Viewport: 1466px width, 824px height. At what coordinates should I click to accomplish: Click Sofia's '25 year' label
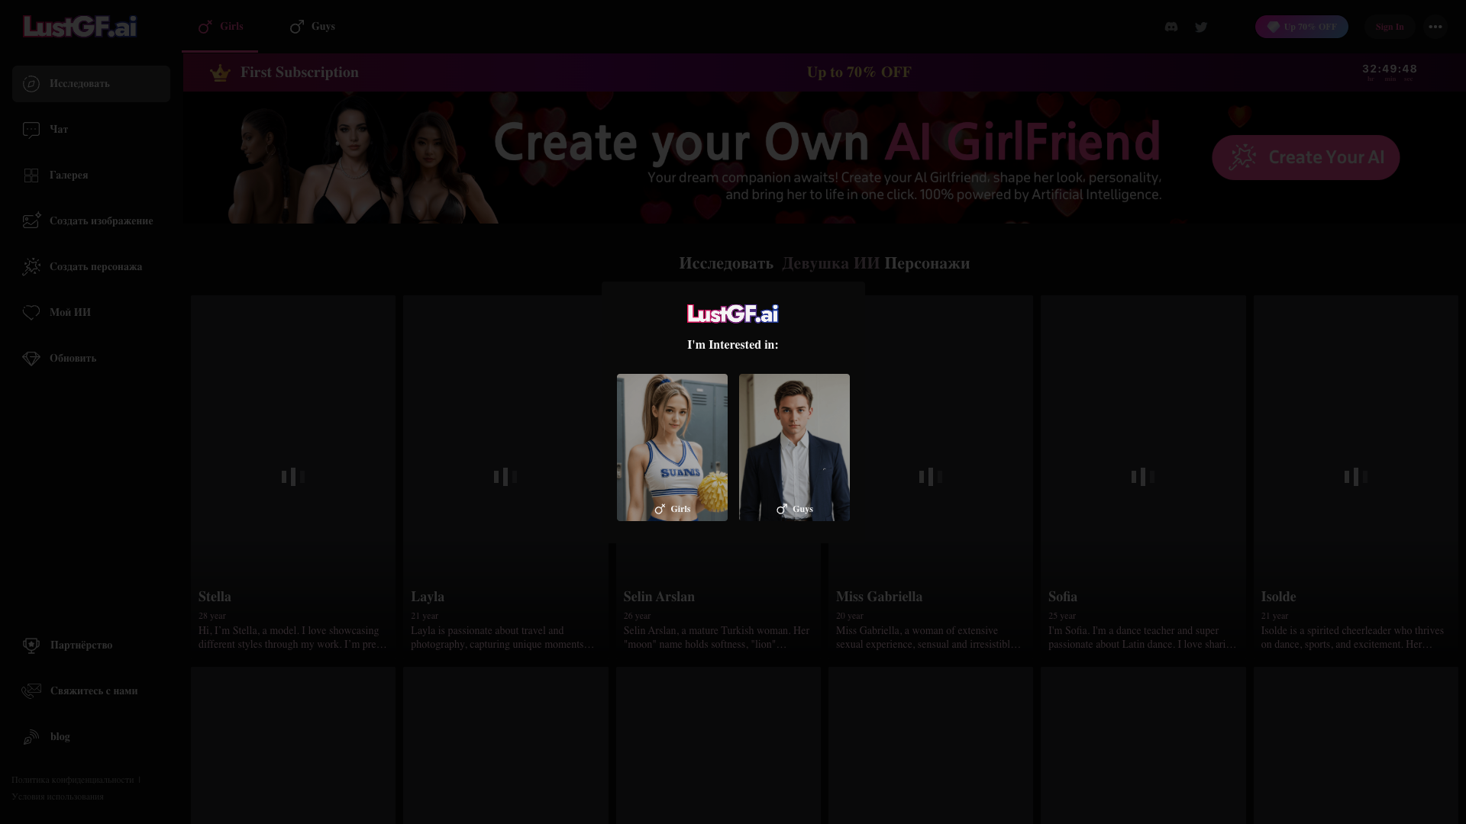[x=1062, y=616]
